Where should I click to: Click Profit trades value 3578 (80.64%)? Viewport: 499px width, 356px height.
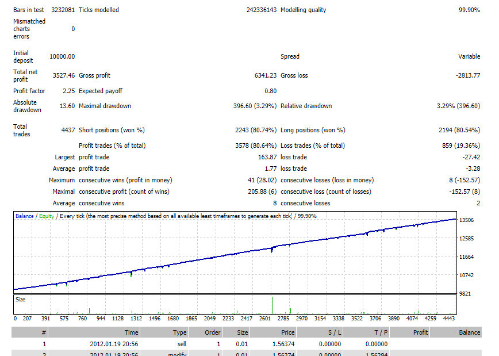coord(256,146)
